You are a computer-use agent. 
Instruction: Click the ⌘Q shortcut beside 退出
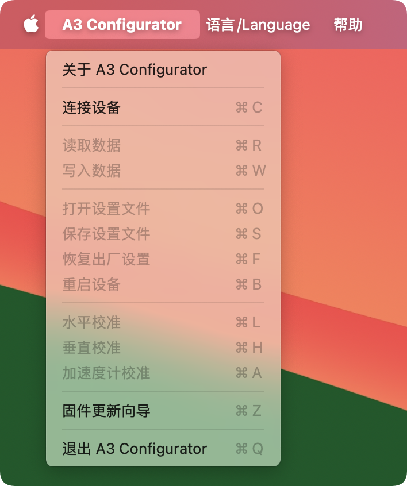point(249,449)
